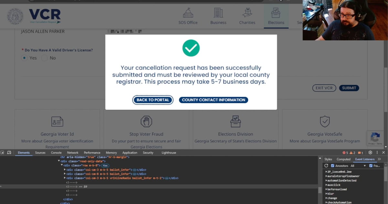Open DevTools settings gear
Image resolution: width=388 pixels, height=204 pixels.
tap(371, 153)
